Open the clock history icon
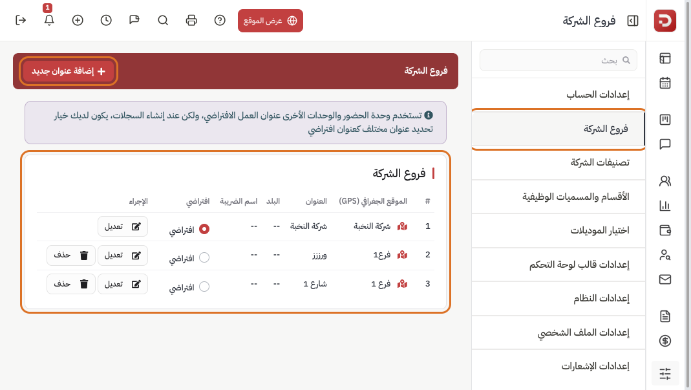The width and height of the screenshot is (691, 390). point(106,20)
